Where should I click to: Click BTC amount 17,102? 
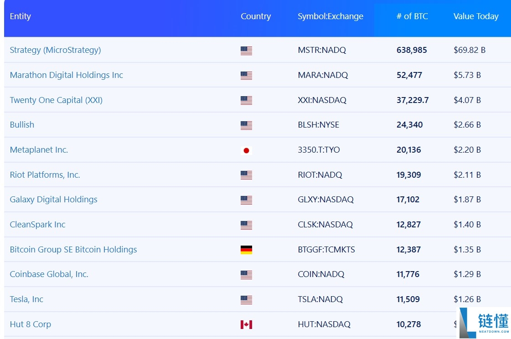(x=408, y=200)
